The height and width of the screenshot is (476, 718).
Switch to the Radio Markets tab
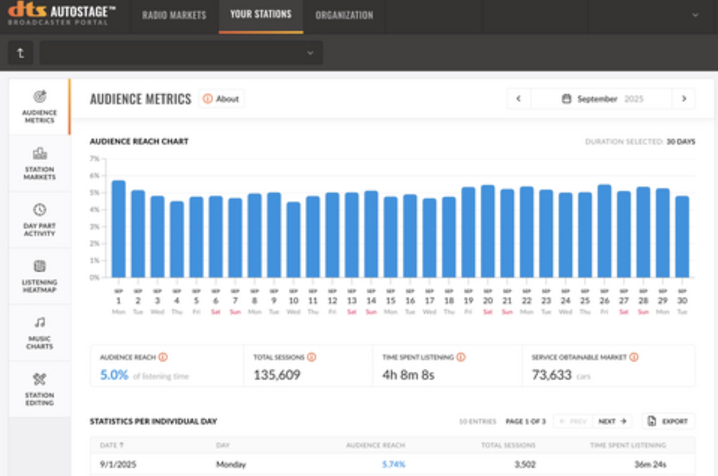[x=174, y=15]
